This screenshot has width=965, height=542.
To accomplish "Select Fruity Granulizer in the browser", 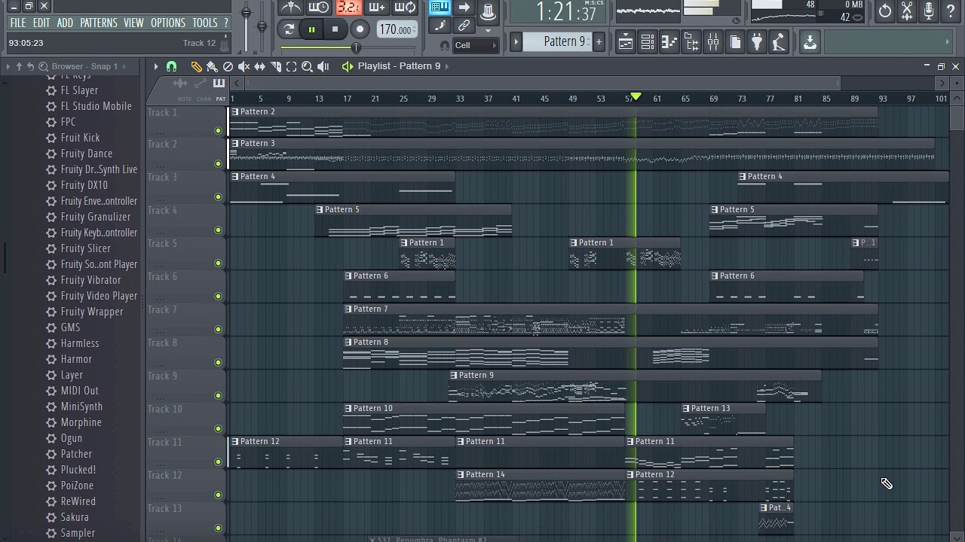I will click(x=95, y=217).
